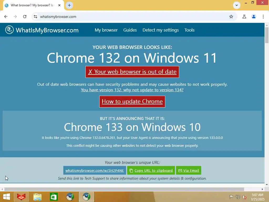Open the Tools menu item
The width and height of the screenshot is (269, 202).
point(189,30)
